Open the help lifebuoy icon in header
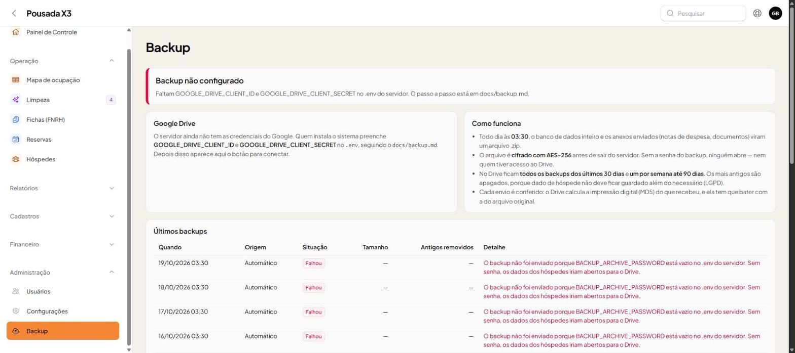The height and width of the screenshot is (353, 795). pyautogui.click(x=757, y=14)
